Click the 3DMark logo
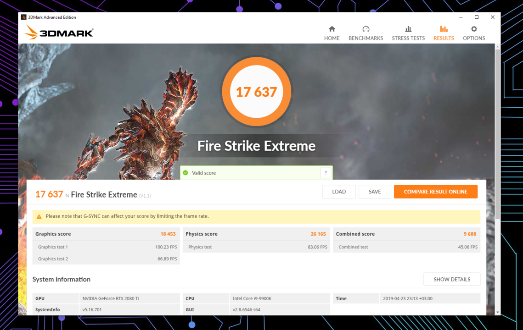 click(59, 32)
